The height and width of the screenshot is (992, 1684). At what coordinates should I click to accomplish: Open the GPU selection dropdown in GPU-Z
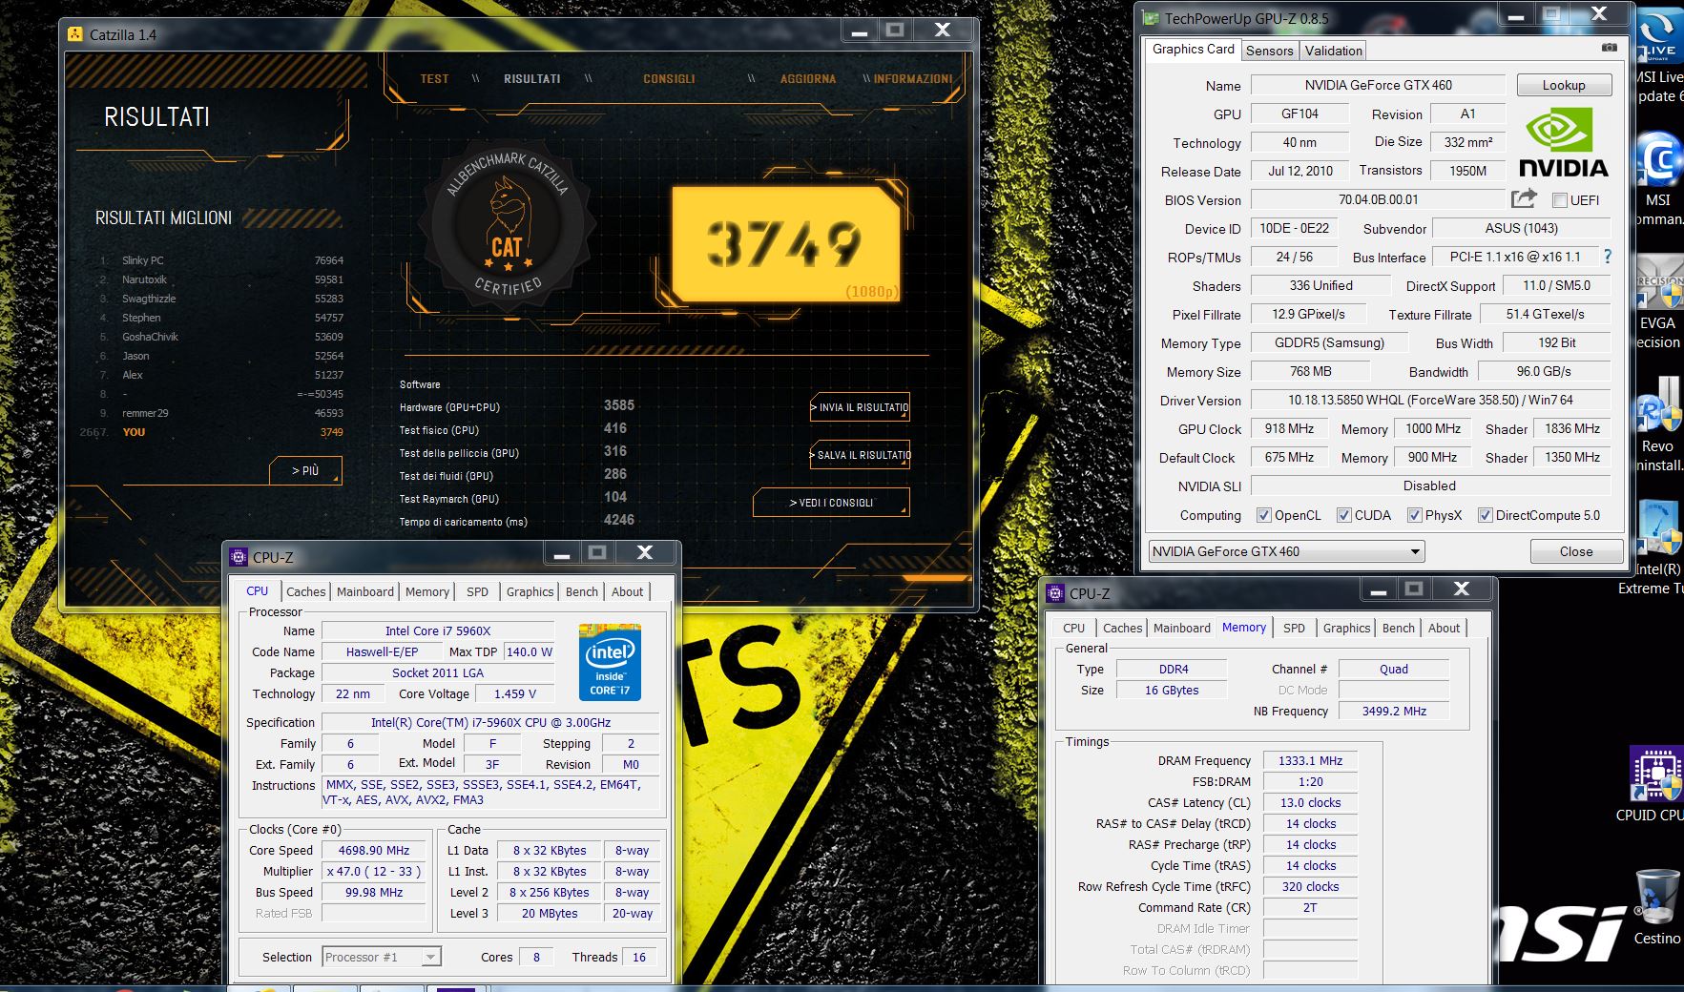point(1286,551)
